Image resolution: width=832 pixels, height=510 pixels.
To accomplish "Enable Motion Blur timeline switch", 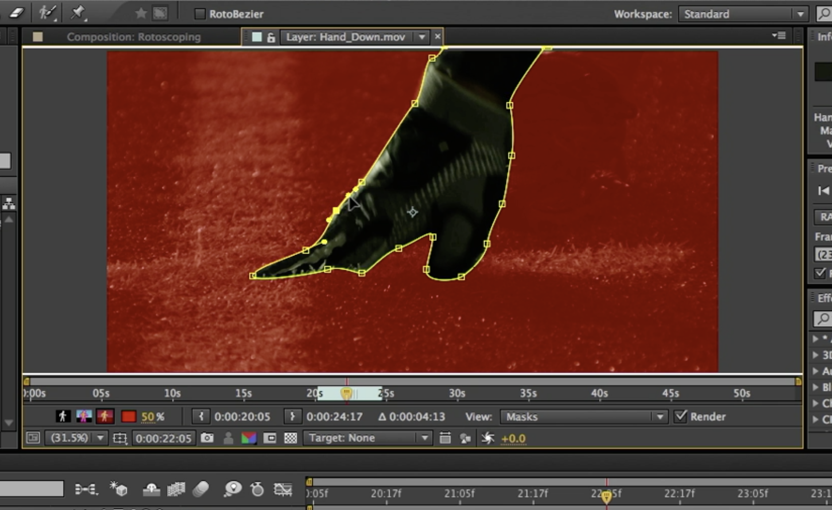I will pos(201,489).
